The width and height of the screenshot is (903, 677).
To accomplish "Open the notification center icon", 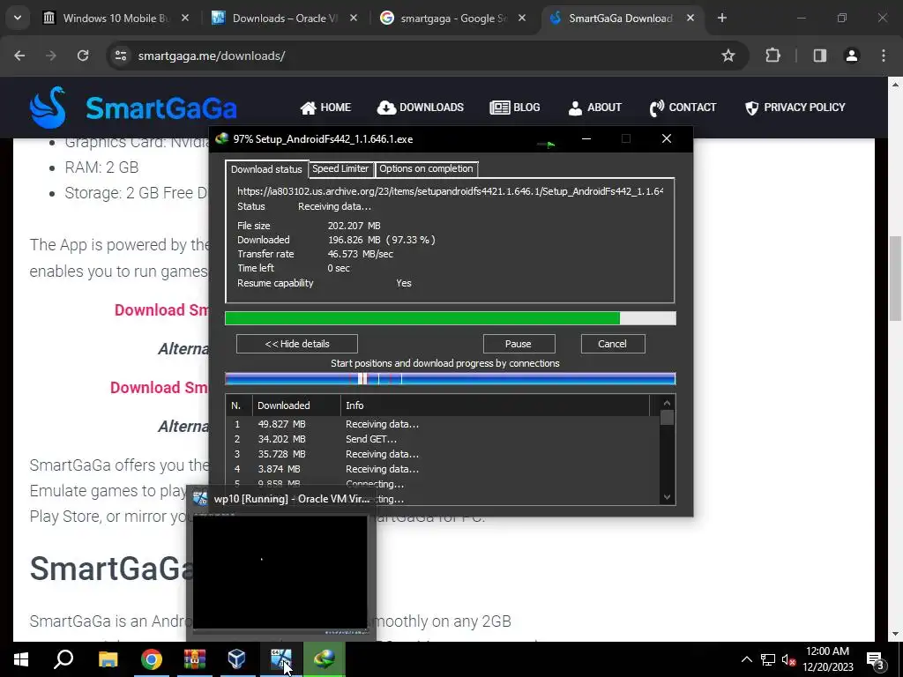I will click(876, 659).
